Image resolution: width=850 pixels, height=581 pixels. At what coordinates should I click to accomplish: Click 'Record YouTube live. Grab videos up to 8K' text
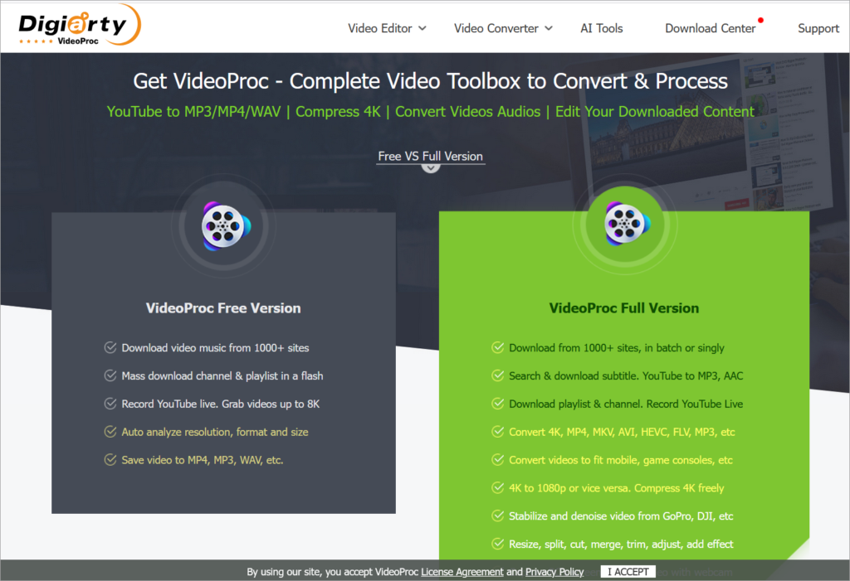(221, 404)
